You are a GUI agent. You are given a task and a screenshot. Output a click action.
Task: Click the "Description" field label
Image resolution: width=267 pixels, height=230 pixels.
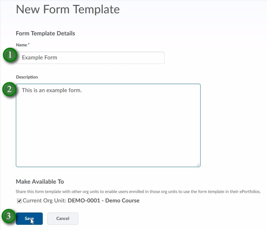tap(27, 77)
